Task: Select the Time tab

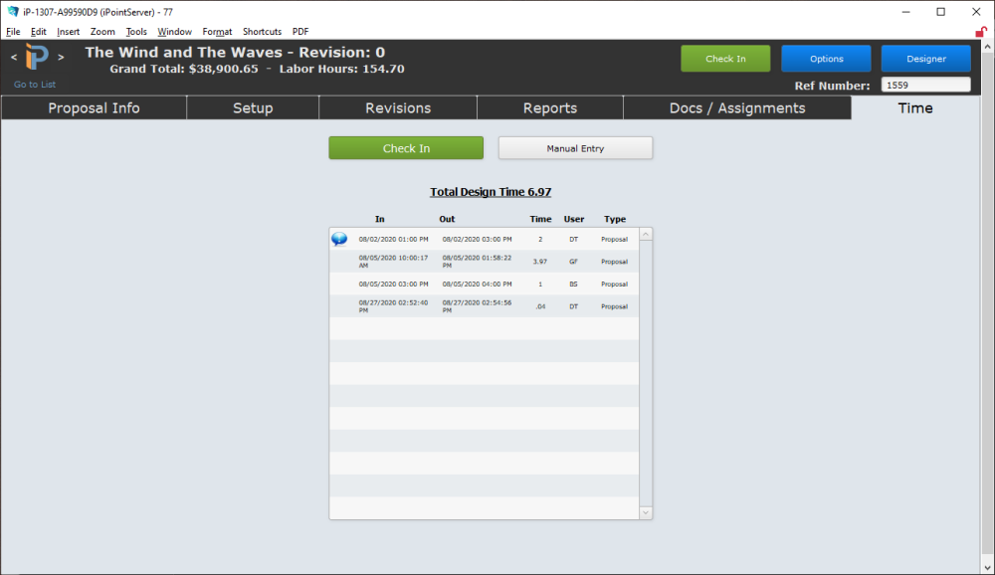Action: tap(915, 107)
